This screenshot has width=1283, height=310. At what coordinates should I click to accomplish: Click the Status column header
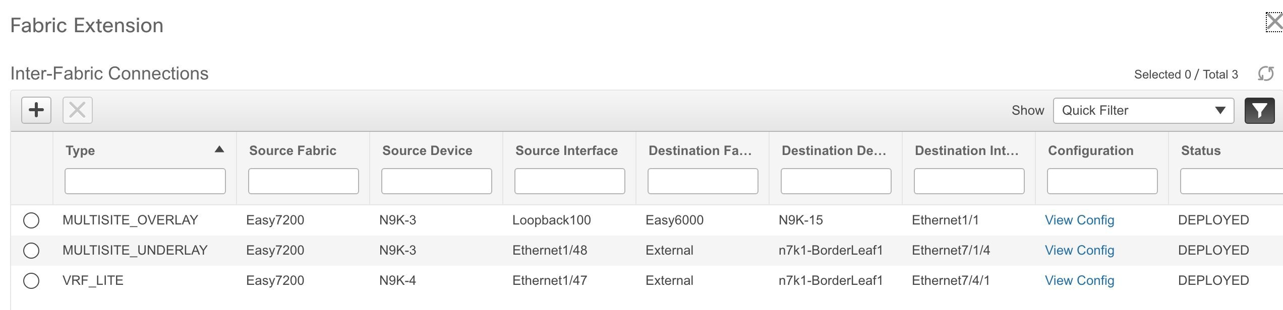coord(1201,150)
